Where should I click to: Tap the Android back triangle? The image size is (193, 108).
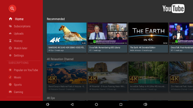[72, 104]
